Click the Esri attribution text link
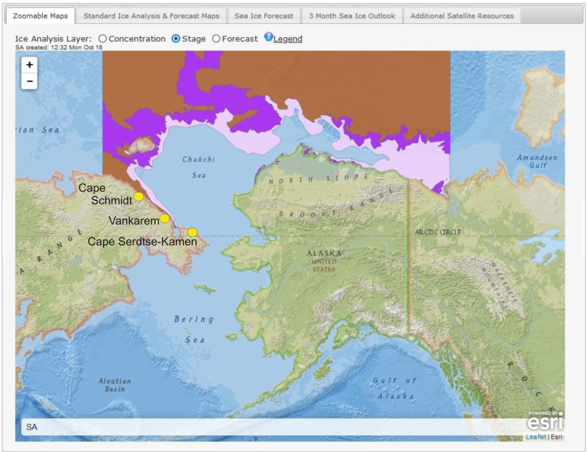The height and width of the screenshot is (452, 587). click(x=557, y=437)
